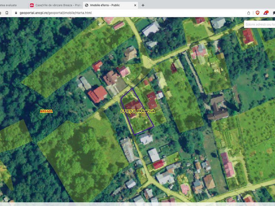Viewport: 275px width, 206px height.
Task: Click the large red-roofed house left of the road
Action: 98,94
